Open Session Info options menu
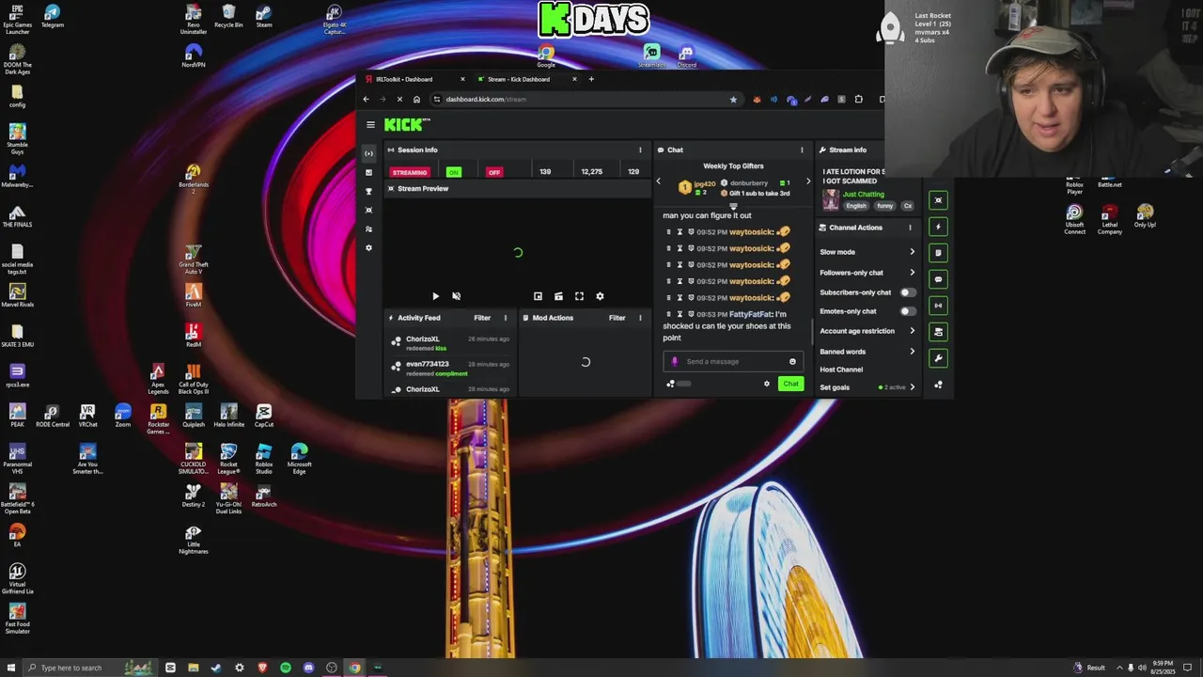The height and width of the screenshot is (677, 1203). click(640, 150)
